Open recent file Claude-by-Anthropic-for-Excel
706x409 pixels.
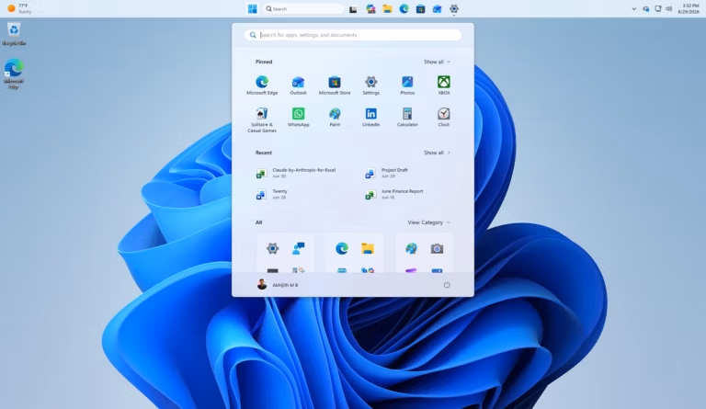coord(297,173)
